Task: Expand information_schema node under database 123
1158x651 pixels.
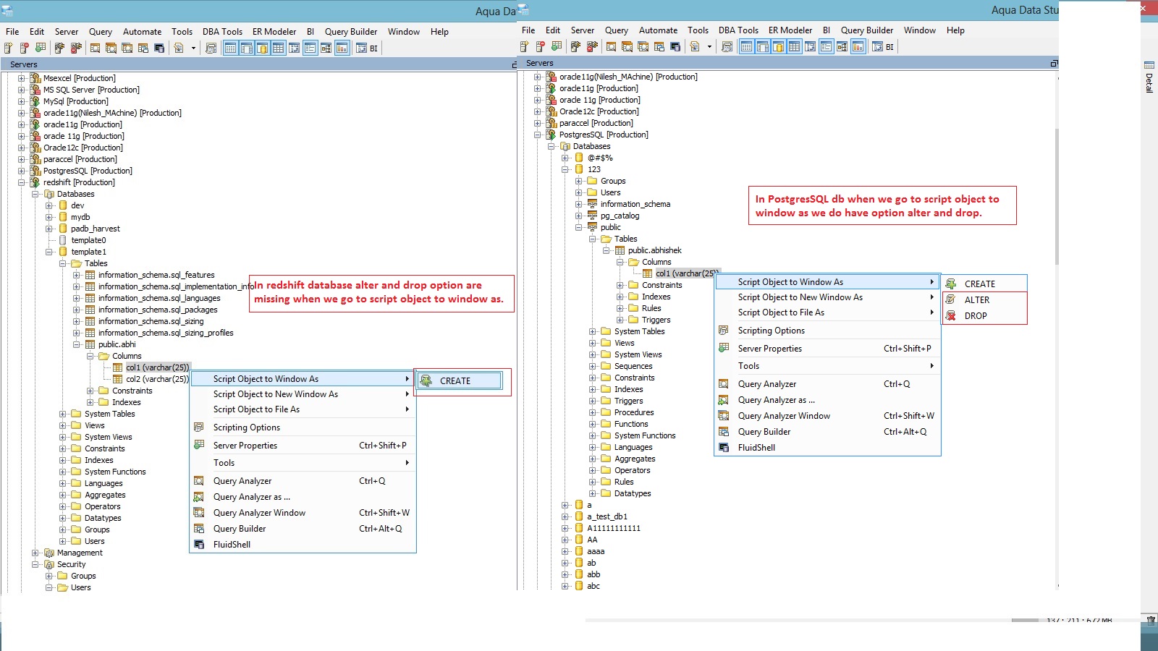Action: pos(579,204)
